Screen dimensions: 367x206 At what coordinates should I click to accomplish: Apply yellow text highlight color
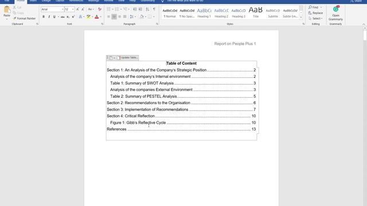(88, 17)
